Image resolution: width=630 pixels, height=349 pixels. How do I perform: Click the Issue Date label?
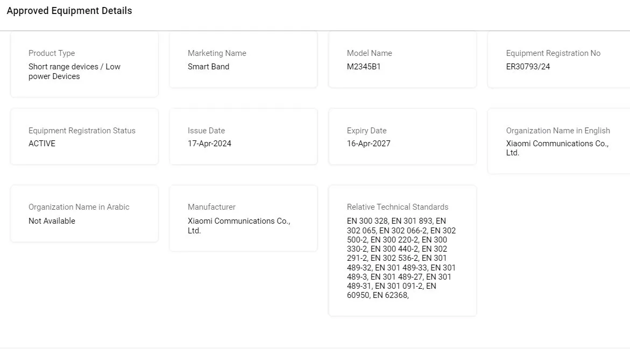(x=206, y=131)
